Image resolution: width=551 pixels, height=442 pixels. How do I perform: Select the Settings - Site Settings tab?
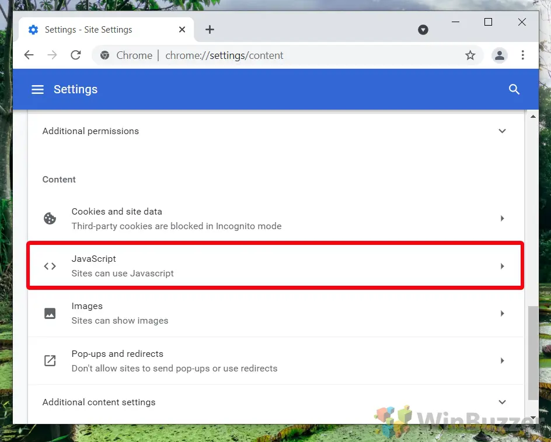coord(88,30)
